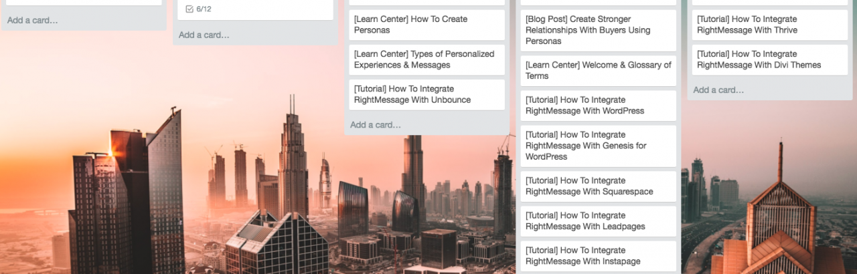The height and width of the screenshot is (274, 857).
Task: Open the Genesis for WordPress tutorial card
Action: (598, 146)
